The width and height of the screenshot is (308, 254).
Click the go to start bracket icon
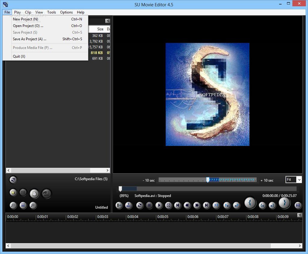point(262,205)
